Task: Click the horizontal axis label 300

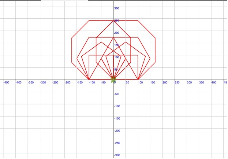Action: 189,83
